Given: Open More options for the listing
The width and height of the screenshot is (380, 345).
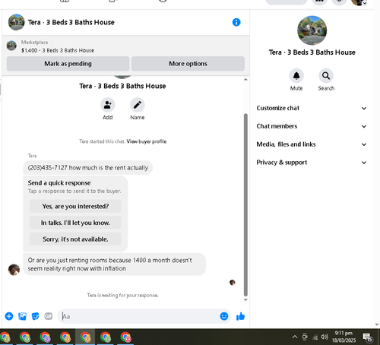Looking at the screenshot, I should tap(188, 64).
